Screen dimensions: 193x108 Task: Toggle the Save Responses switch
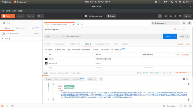click(x=3, y=34)
